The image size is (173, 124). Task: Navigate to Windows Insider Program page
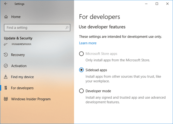31,99
